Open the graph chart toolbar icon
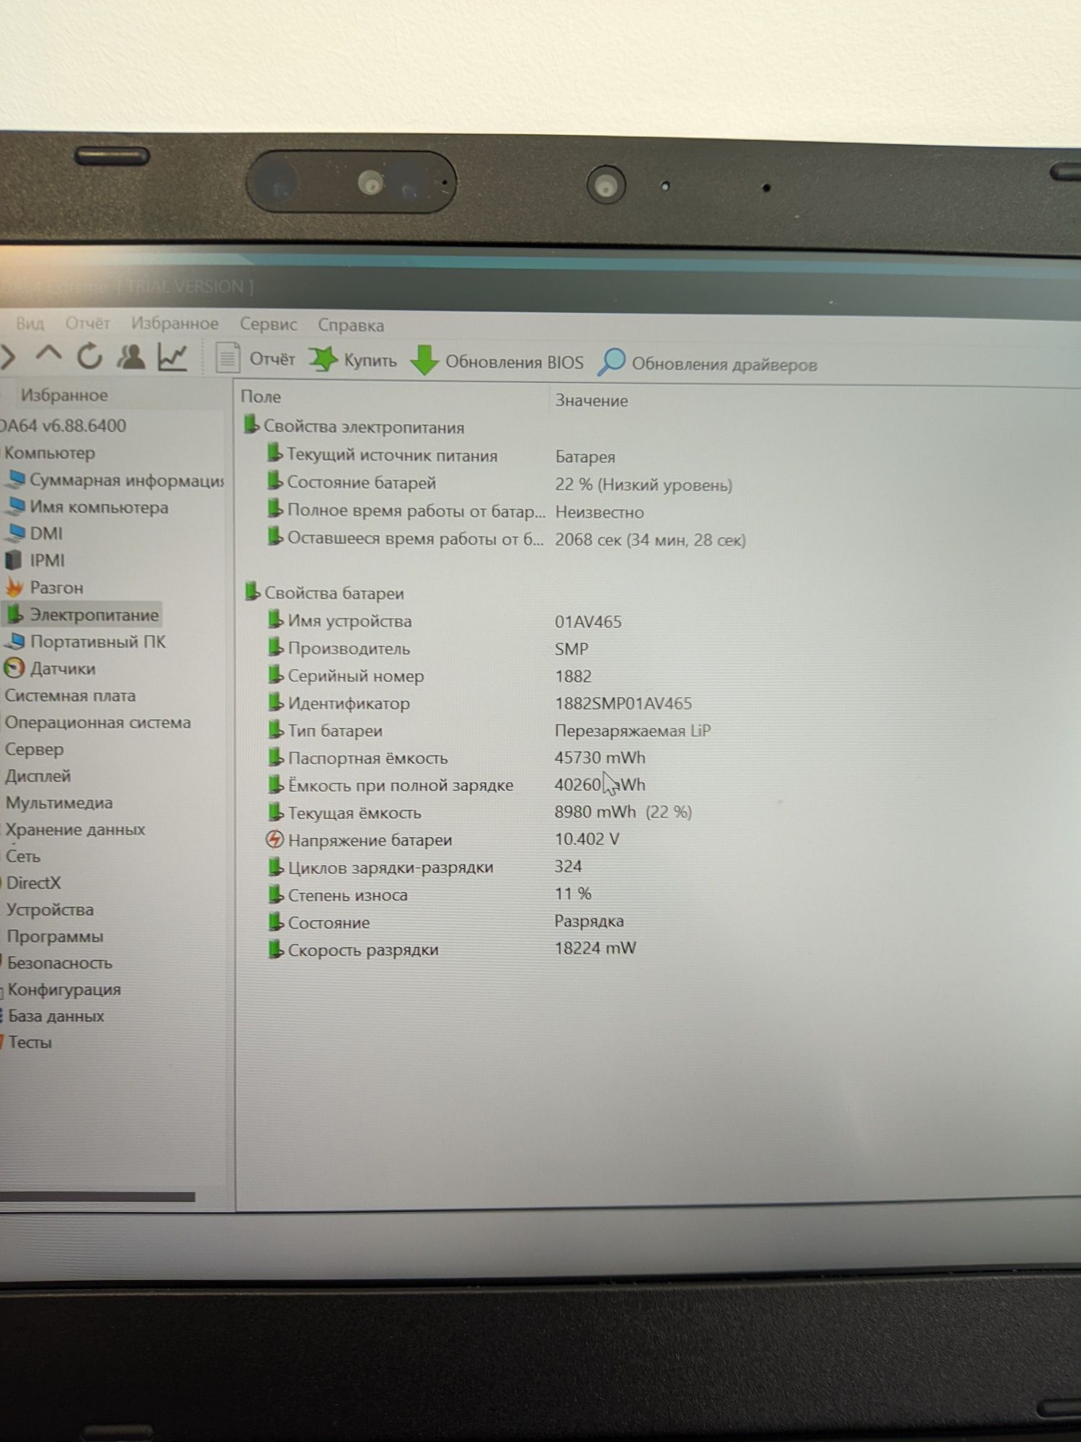1081x1442 pixels. 173,358
